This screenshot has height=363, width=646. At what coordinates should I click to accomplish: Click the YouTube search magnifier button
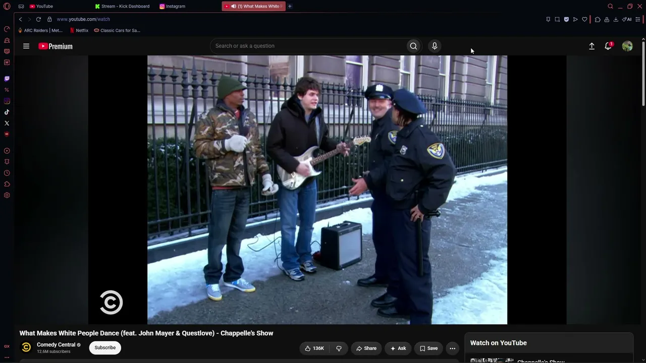click(x=413, y=46)
